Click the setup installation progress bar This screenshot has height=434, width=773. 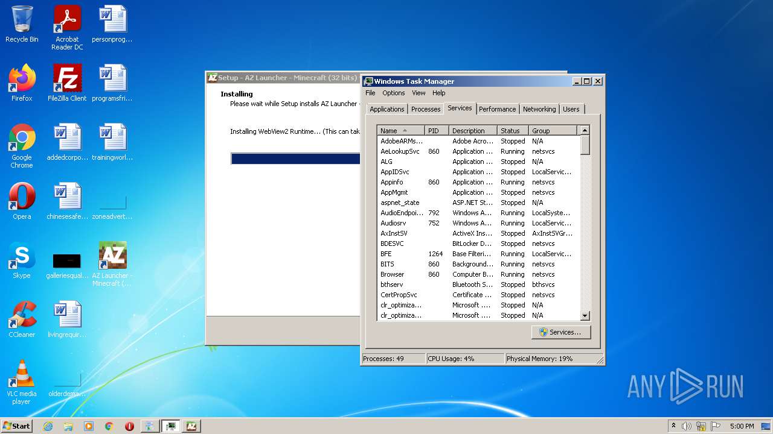click(x=295, y=159)
